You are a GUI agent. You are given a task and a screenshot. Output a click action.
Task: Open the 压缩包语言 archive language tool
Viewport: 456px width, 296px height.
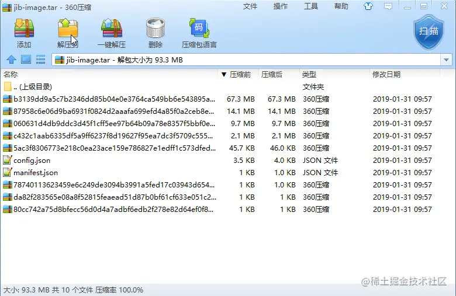[199, 29]
